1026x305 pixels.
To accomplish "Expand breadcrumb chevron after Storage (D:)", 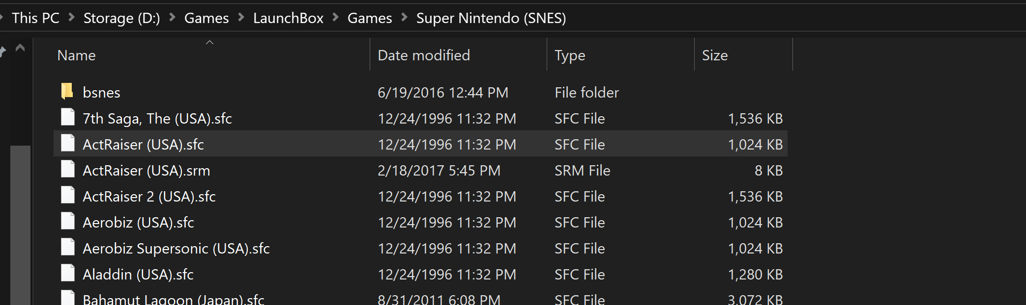I will [x=173, y=17].
